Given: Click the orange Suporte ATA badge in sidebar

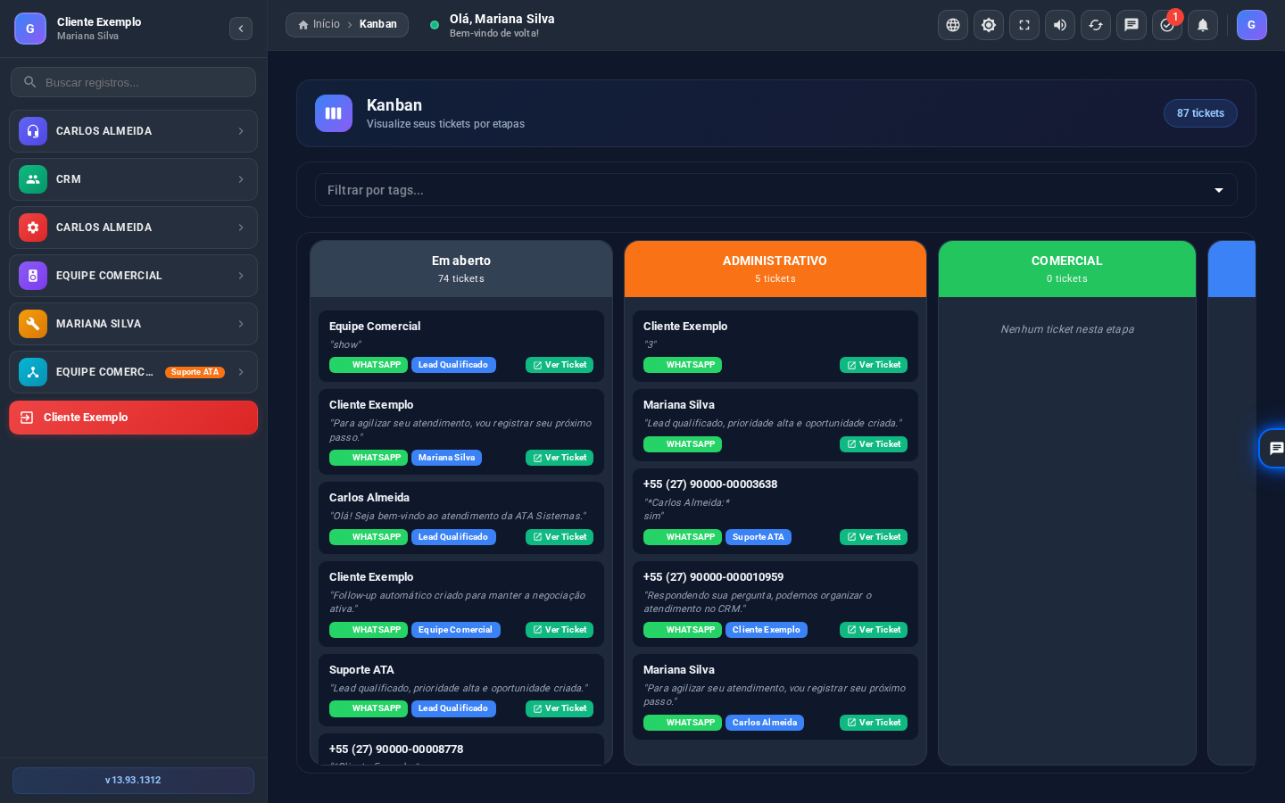Looking at the screenshot, I should pyautogui.click(x=195, y=372).
